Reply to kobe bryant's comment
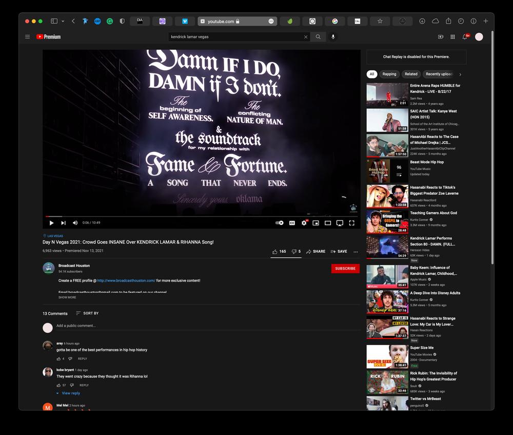Screen dimensions: 513x435 pos(84,385)
